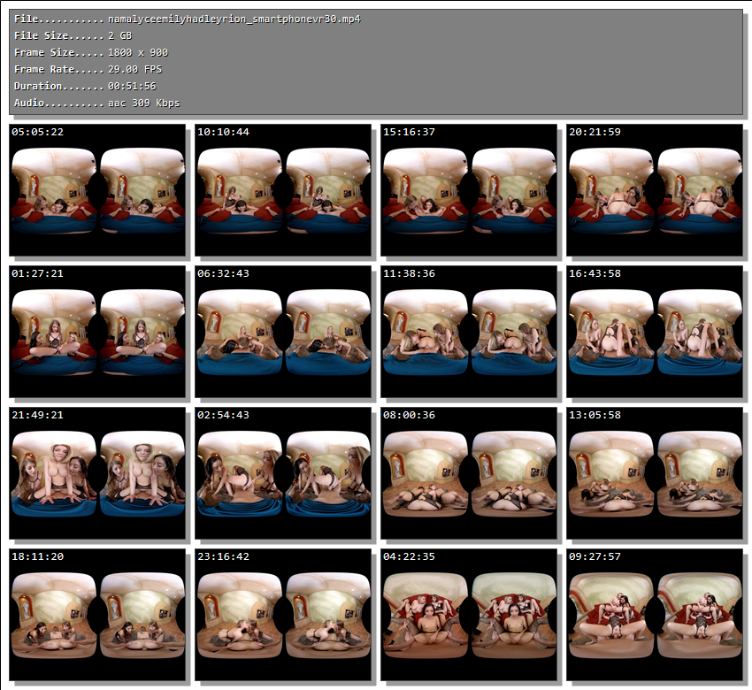Select the frame at timestamp 06:32:43

pos(283,332)
